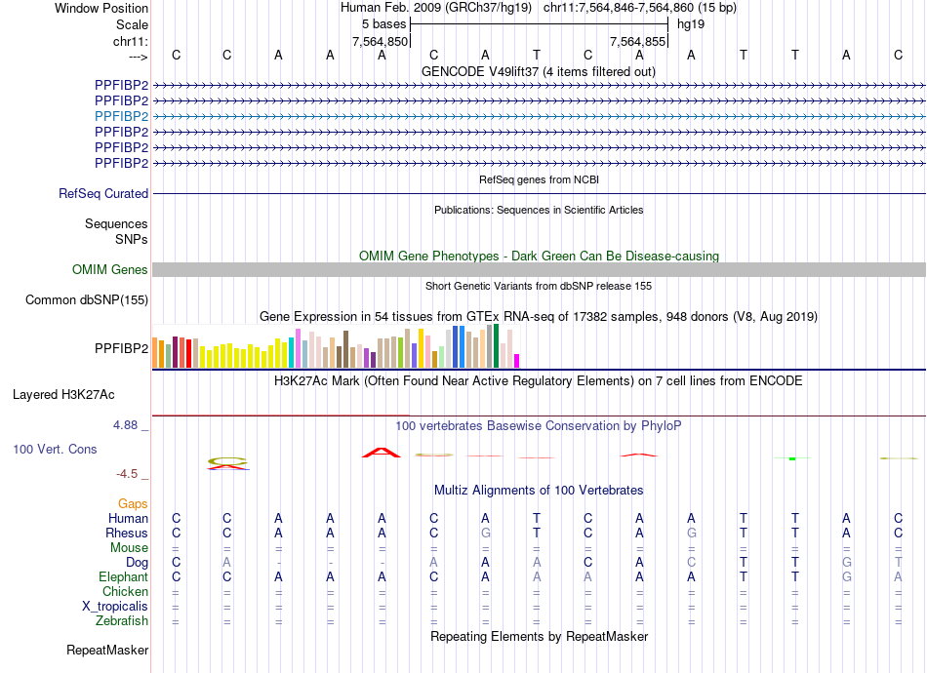Image resolution: width=927 pixels, height=673 pixels.
Task: Click the red A conservation logo in PhyloP
Action: click(x=382, y=453)
